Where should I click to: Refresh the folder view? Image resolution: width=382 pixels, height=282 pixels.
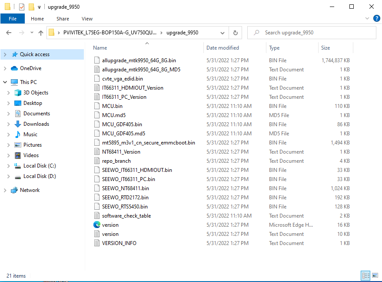coord(236,33)
